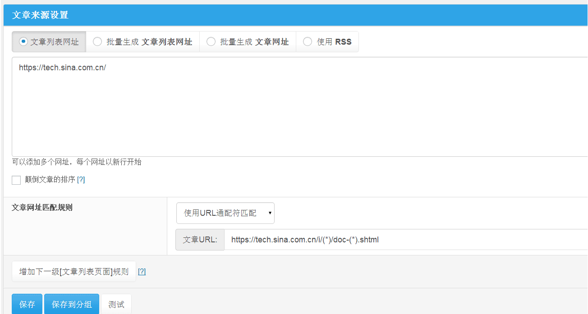Click the dropdown arrow on 使用URL通配符匹配

coord(269,213)
